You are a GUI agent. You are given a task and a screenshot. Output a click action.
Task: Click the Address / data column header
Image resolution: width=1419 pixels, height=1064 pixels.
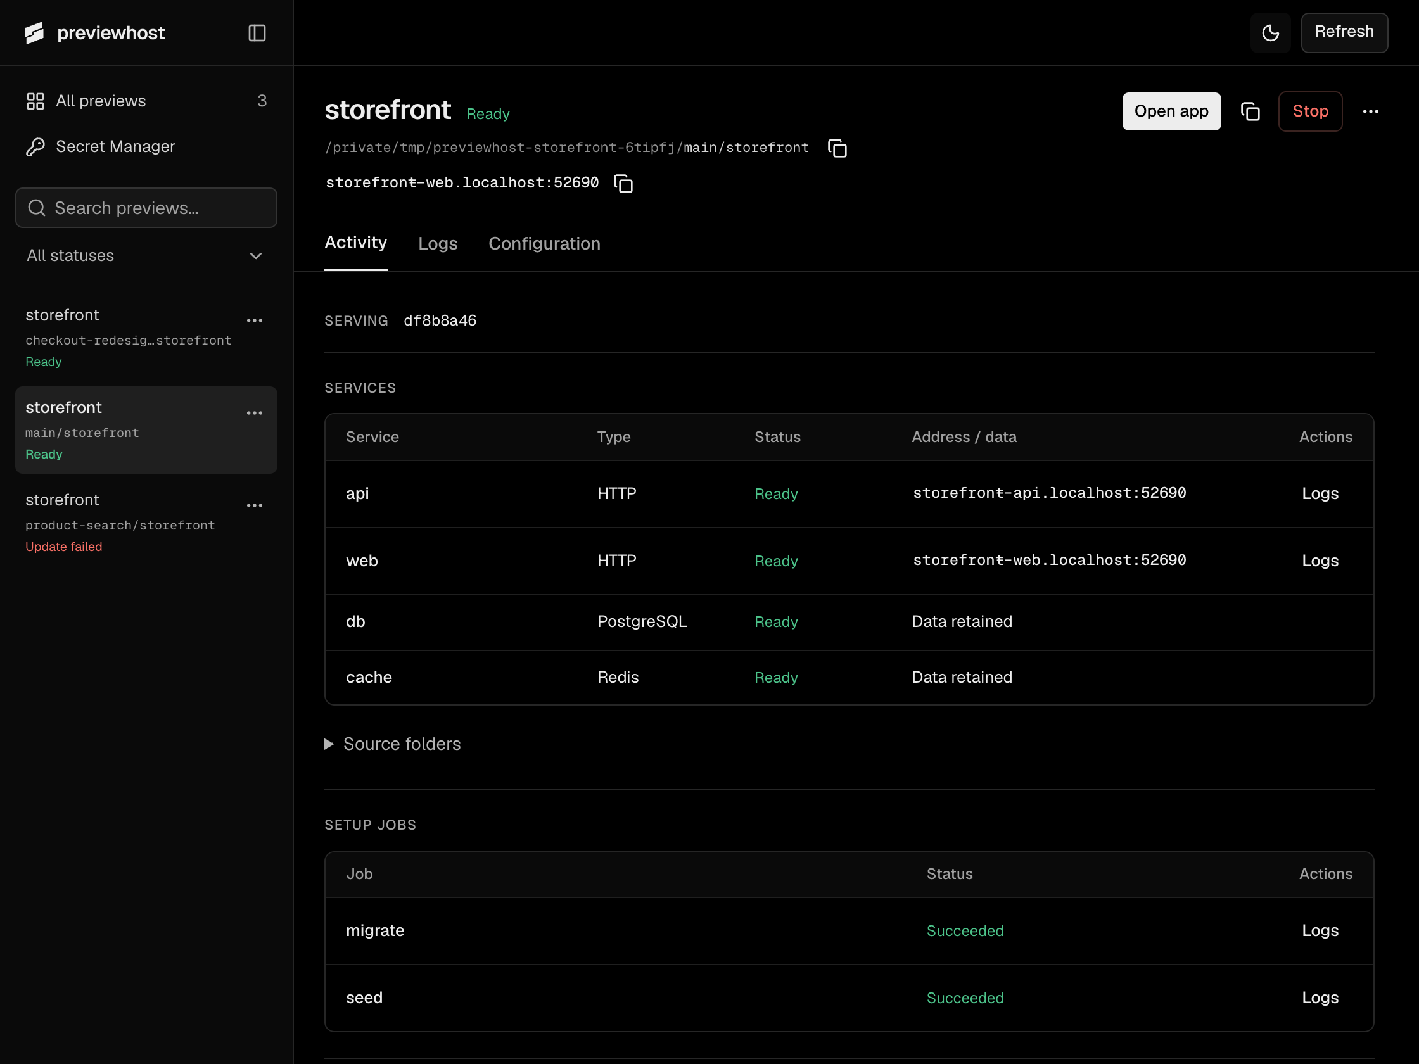coord(964,437)
